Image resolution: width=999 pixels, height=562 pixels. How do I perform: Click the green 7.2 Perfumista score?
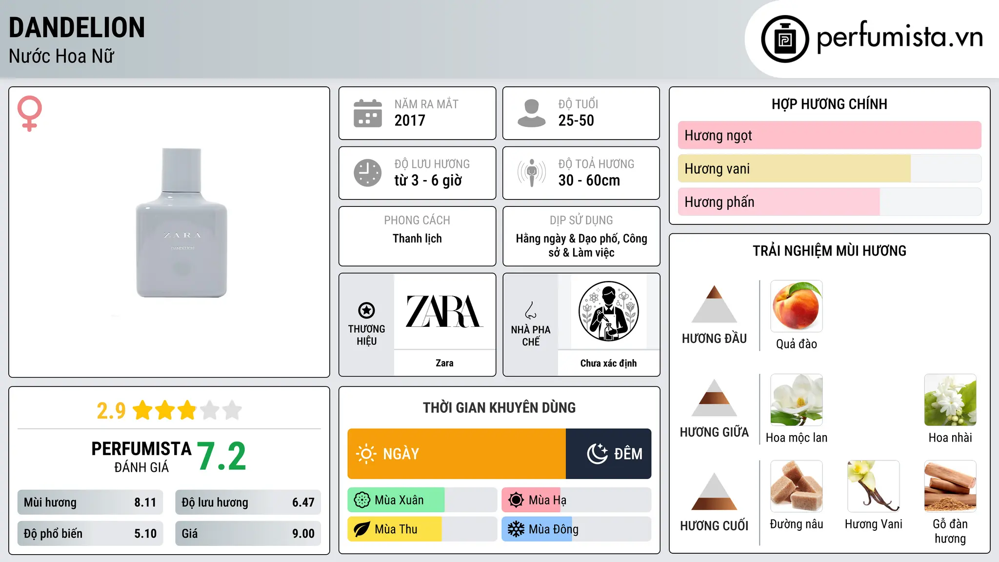point(222,456)
